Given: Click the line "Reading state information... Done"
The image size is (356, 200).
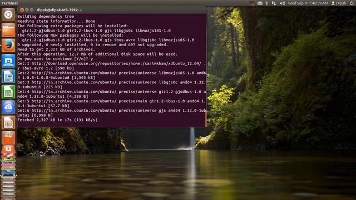Looking at the screenshot, I should click(56, 21).
